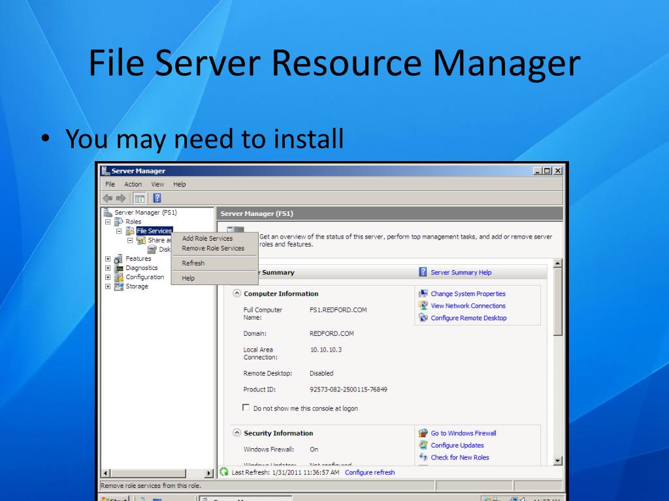Select the File Services tree item

[154, 231]
